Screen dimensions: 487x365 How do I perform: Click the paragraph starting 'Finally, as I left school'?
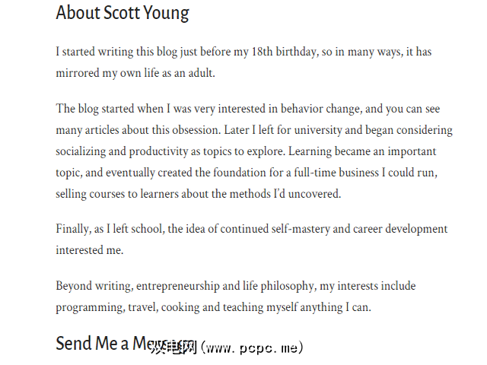pyautogui.click(x=251, y=239)
